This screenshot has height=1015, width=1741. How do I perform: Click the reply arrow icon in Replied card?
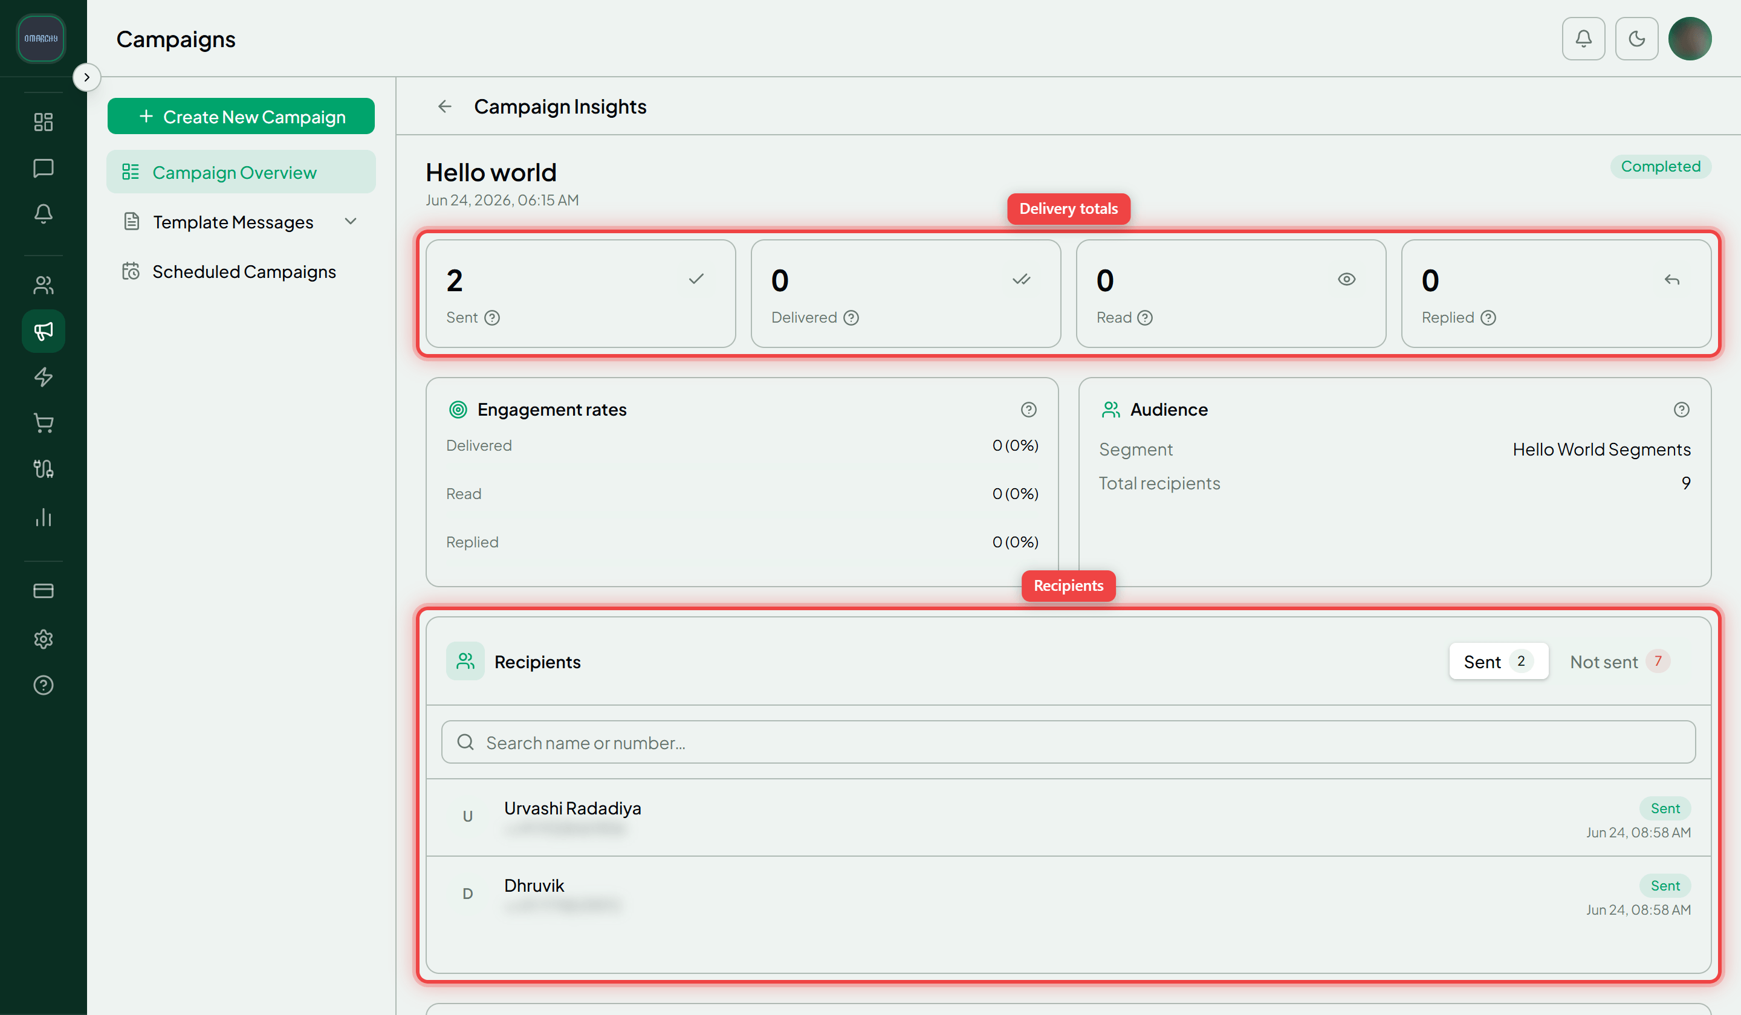pyautogui.click(x=1672, y=280)
